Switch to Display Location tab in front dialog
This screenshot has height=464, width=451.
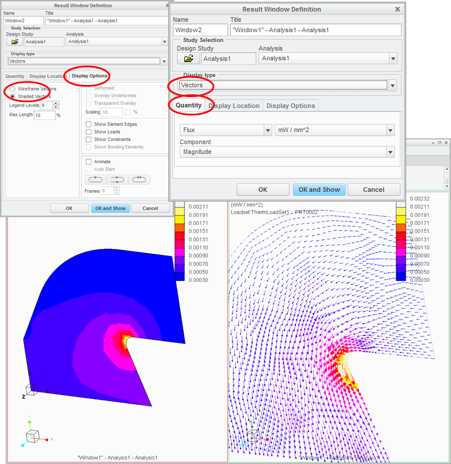(234, 106)
